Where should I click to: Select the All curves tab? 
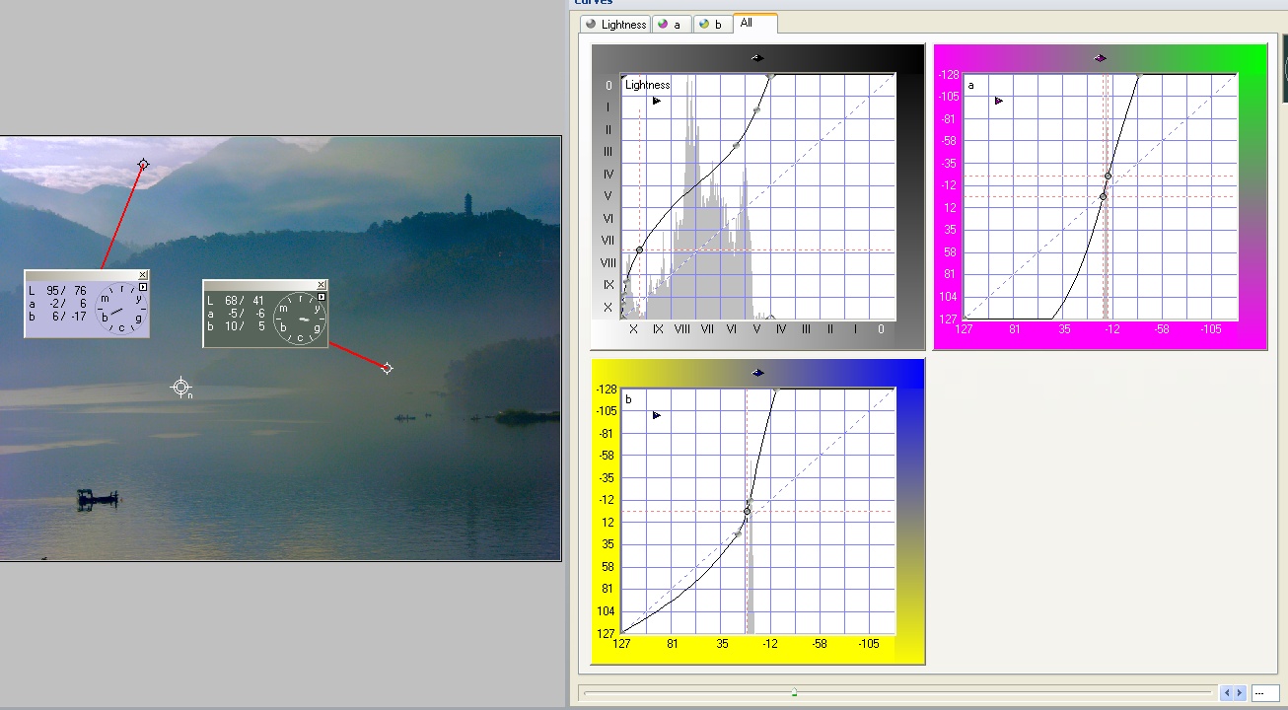[755, 23]
